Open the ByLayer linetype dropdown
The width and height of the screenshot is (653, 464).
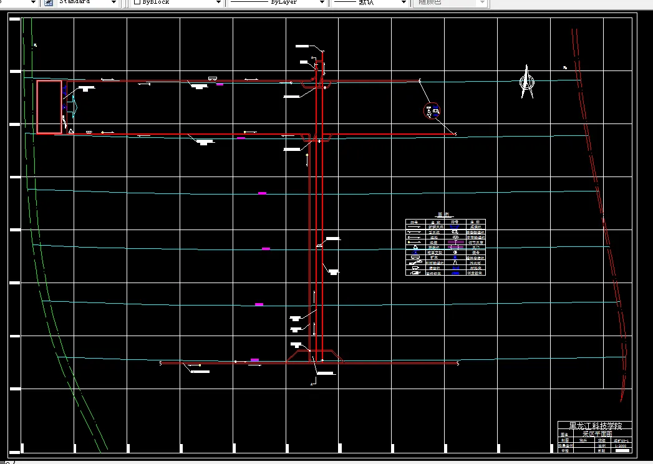[x=277, y=2]
